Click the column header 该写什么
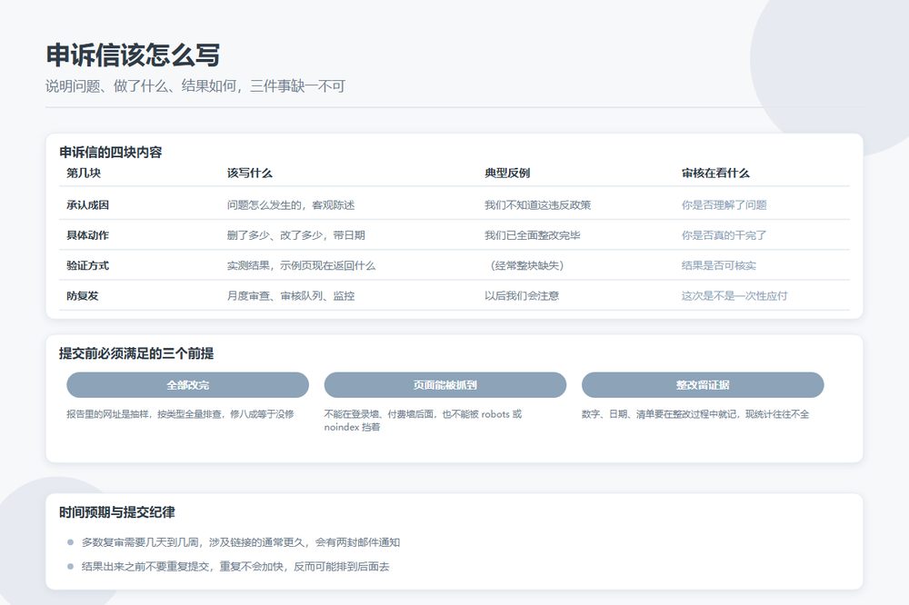The height and width of the screenshot is (605, 909). [249, 173]
